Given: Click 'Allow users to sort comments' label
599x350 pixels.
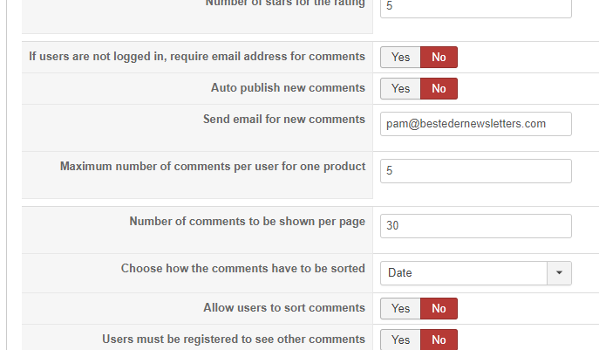Looking at the screenshot, I should click(283, 308).
